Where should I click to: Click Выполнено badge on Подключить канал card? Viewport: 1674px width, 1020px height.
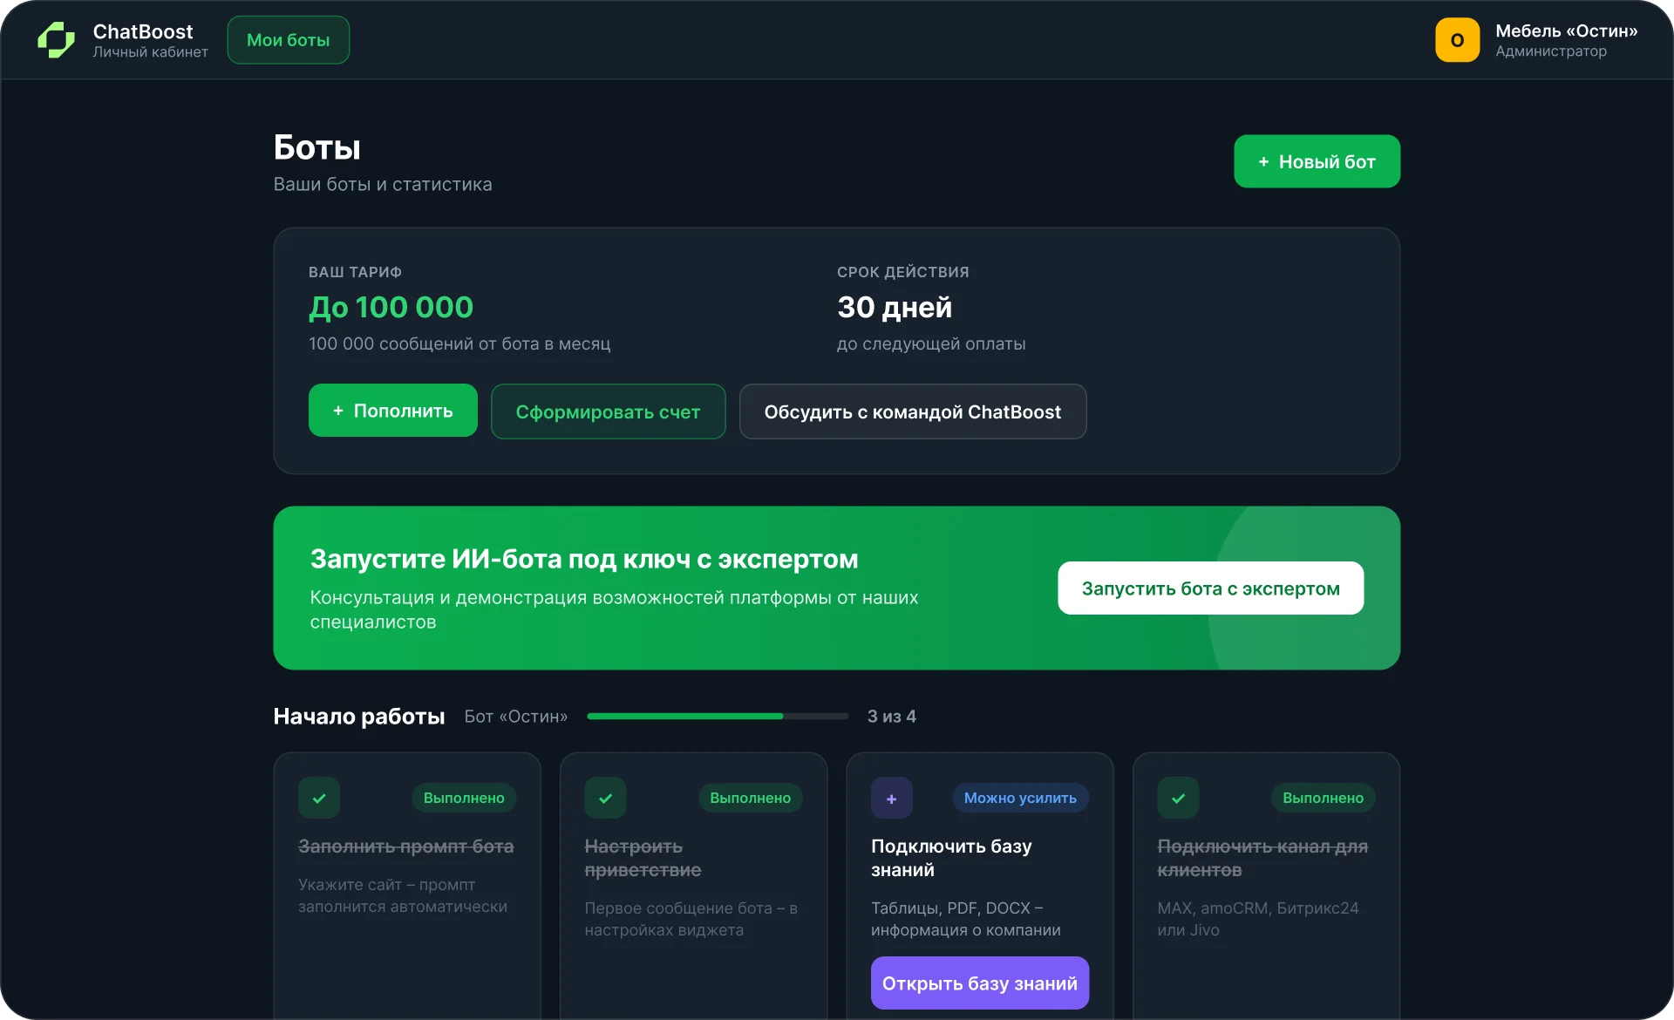pyautogui.click(x=1323, y=798)
